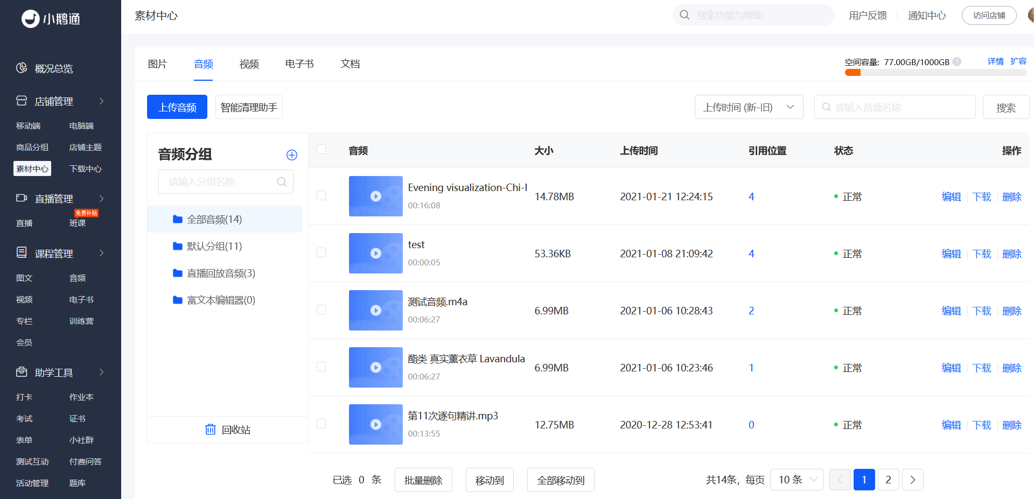Switch to the 电子书 tab
This screenshot has height=499, width=1034.
pos(299,64)
